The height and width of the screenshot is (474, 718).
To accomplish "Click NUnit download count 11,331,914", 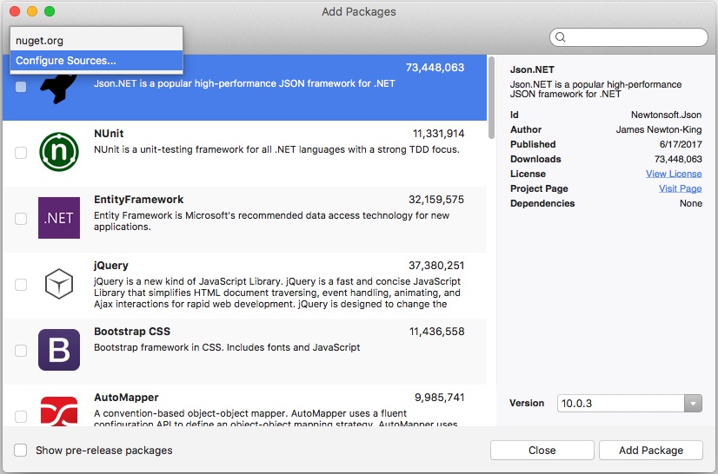I will pyautogui.click(x=438, y=134).
